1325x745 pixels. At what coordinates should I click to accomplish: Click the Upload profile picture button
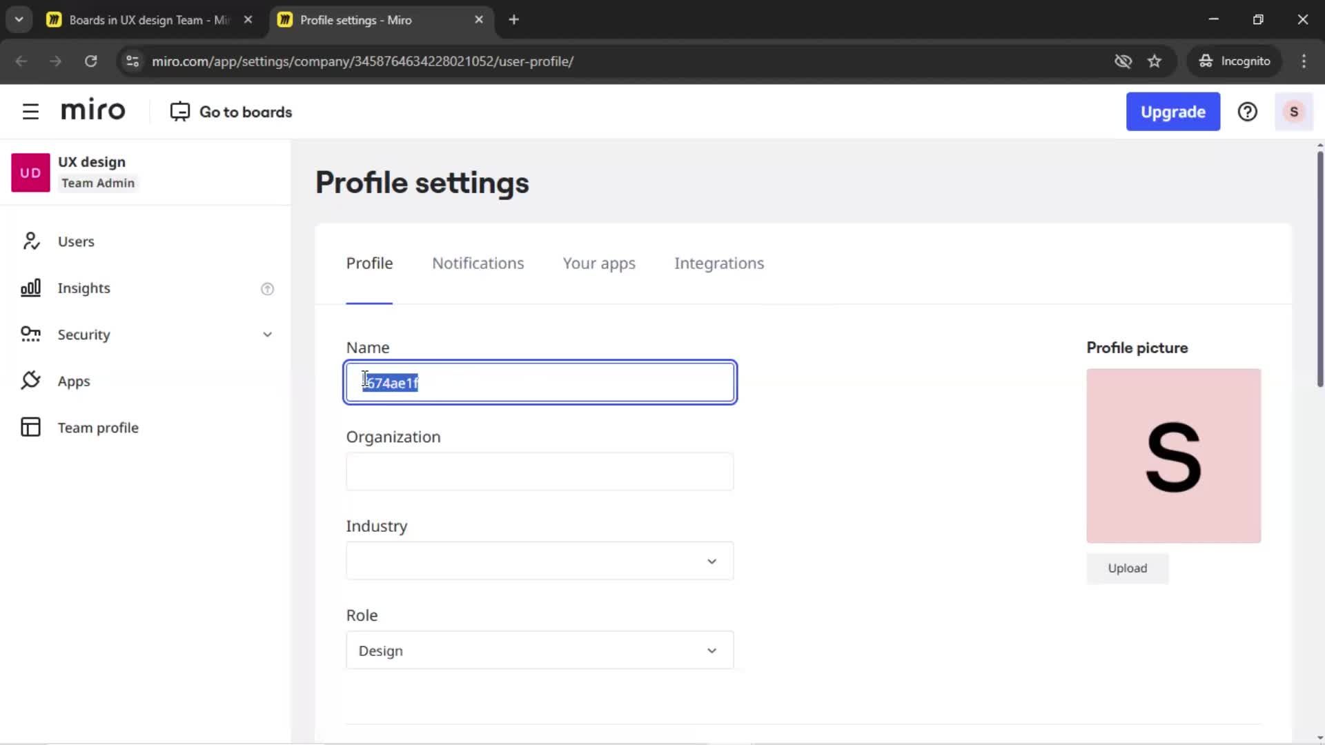click(x=1127, y=568)
